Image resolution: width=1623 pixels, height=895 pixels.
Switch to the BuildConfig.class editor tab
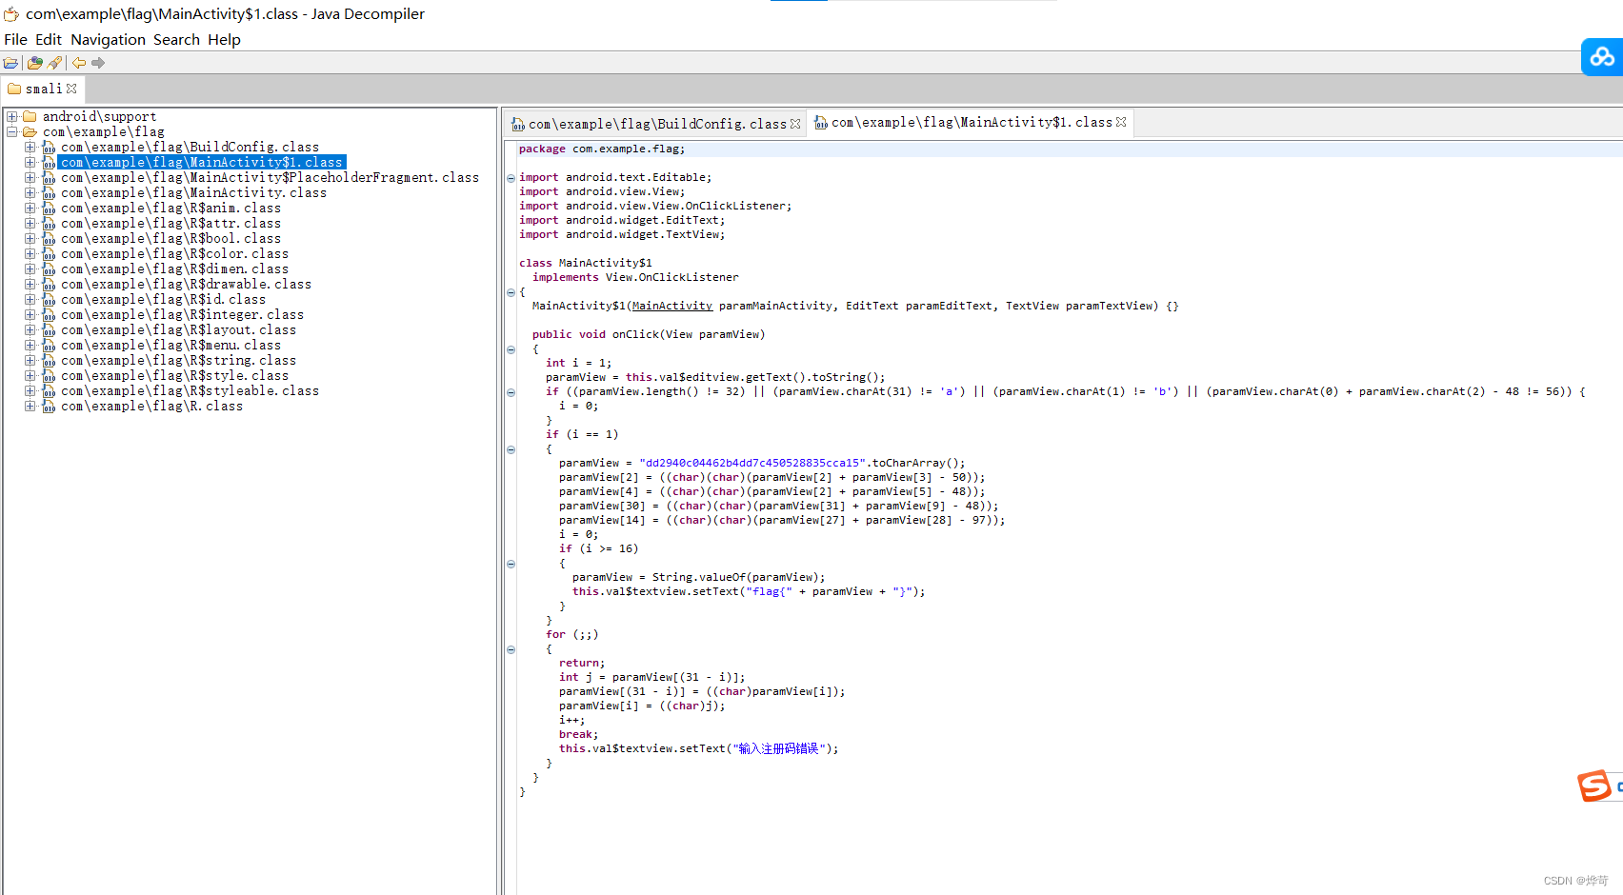click(657, 124)
